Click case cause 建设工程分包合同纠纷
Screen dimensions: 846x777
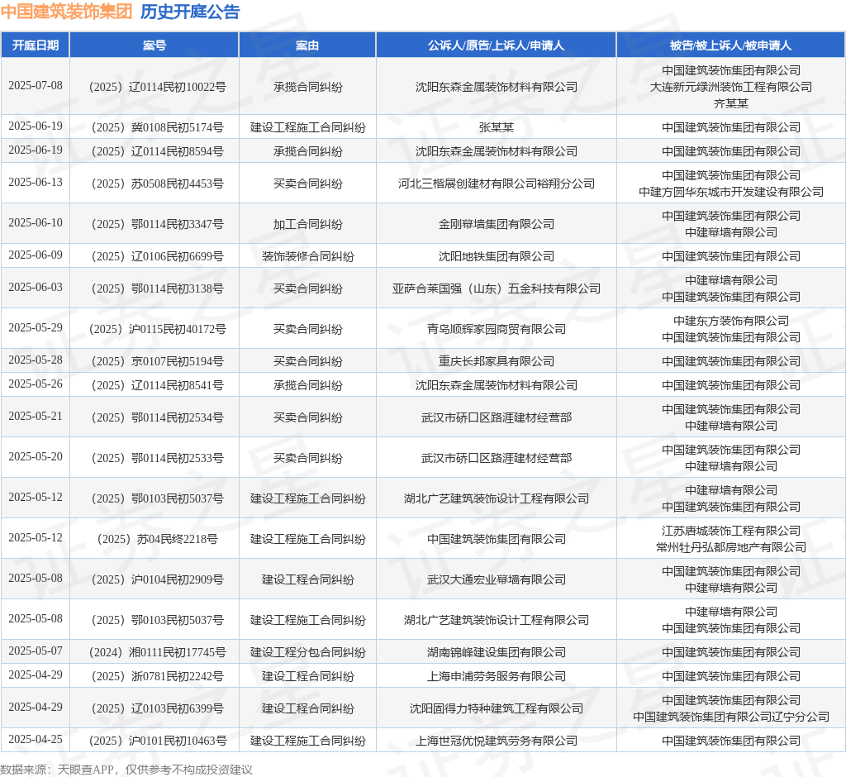click(x=307, y=652)
